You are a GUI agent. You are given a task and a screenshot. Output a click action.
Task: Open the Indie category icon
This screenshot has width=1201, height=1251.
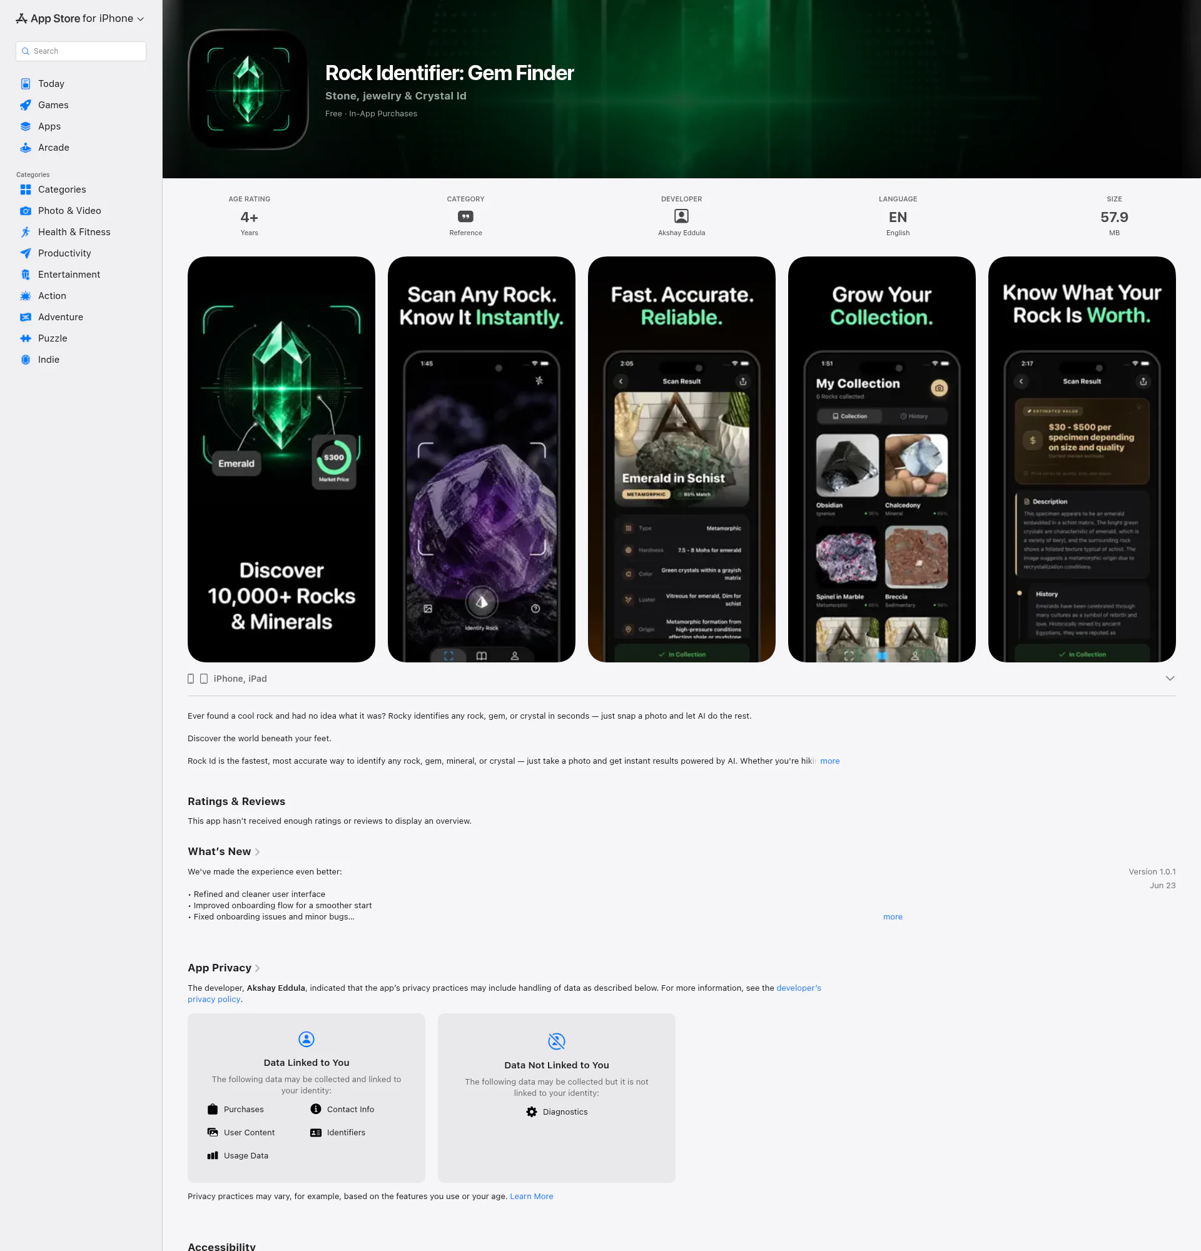[x=26, y=359]
